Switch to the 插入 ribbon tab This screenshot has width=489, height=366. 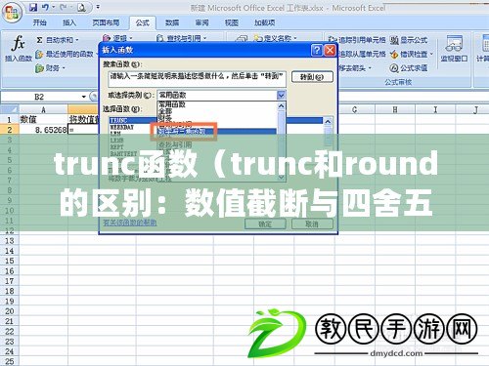pyautogui.click(x=69, y=22)
